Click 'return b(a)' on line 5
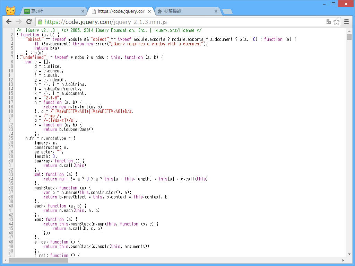Viewport: 355px width, 266px height. [x=47, y=48]
